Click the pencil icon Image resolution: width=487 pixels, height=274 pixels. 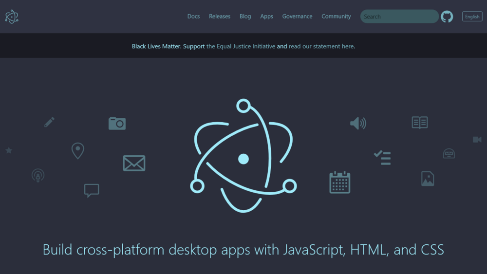click(49, 122)
